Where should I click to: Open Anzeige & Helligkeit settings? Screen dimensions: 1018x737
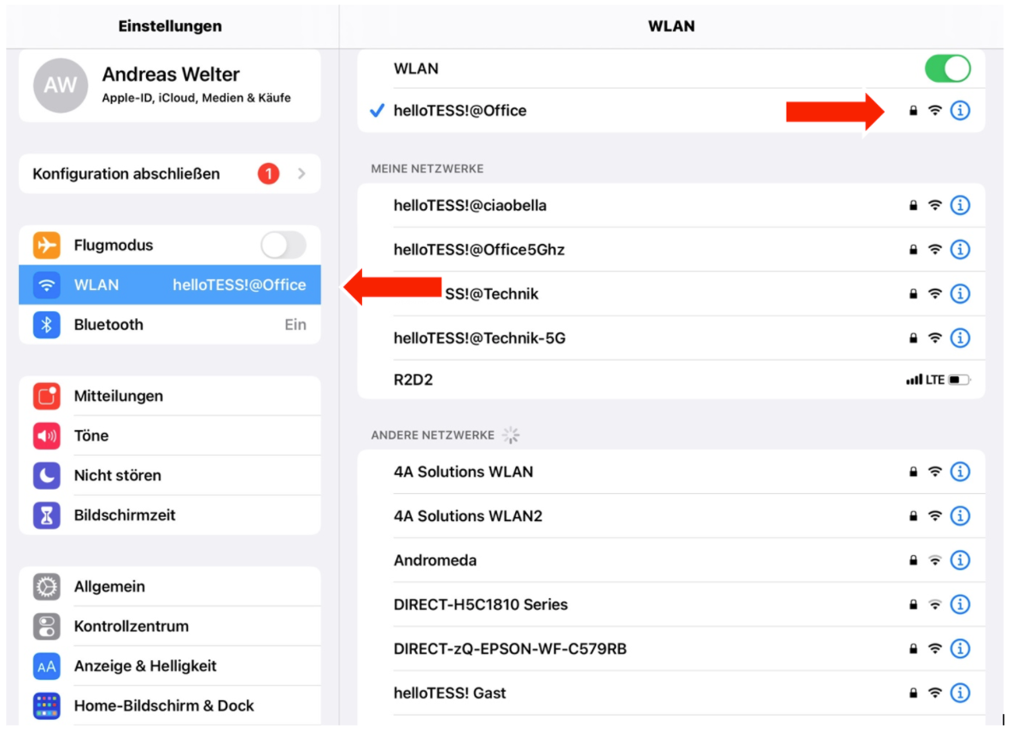(x=170, y=665)
